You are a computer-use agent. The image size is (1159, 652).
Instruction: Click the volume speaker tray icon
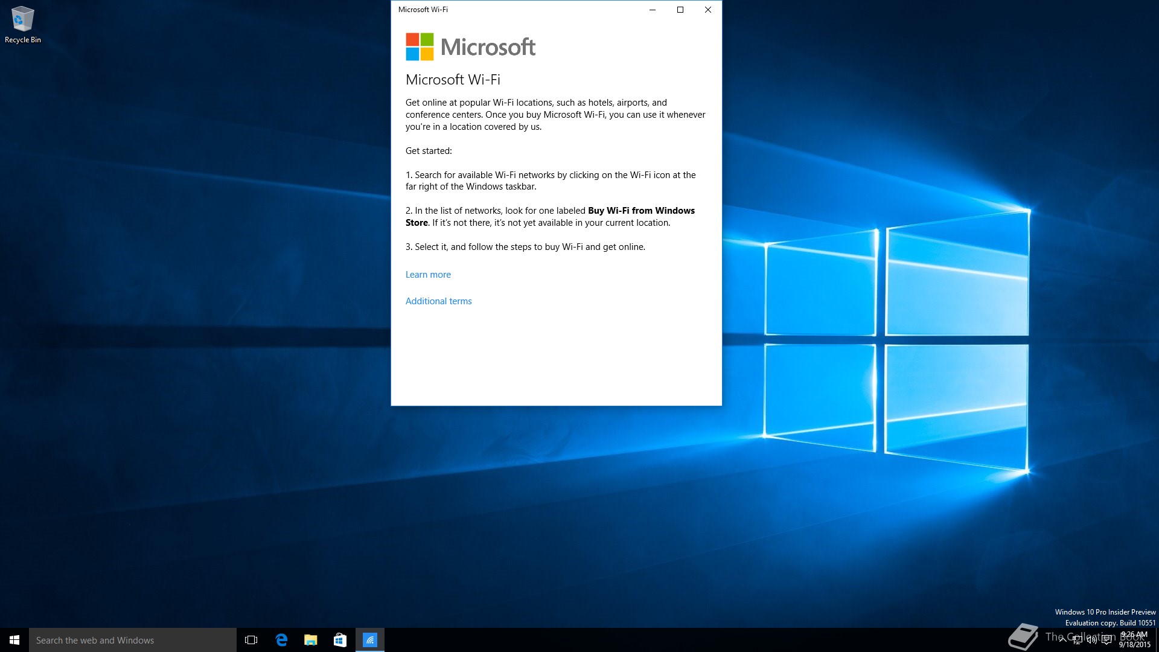(1092, 640)
